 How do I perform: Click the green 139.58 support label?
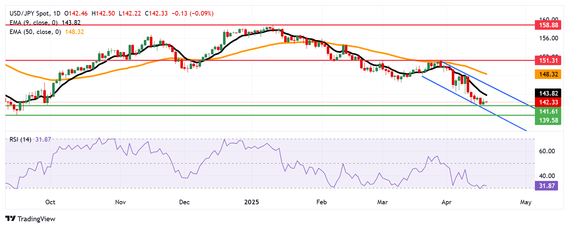point(548,120)
